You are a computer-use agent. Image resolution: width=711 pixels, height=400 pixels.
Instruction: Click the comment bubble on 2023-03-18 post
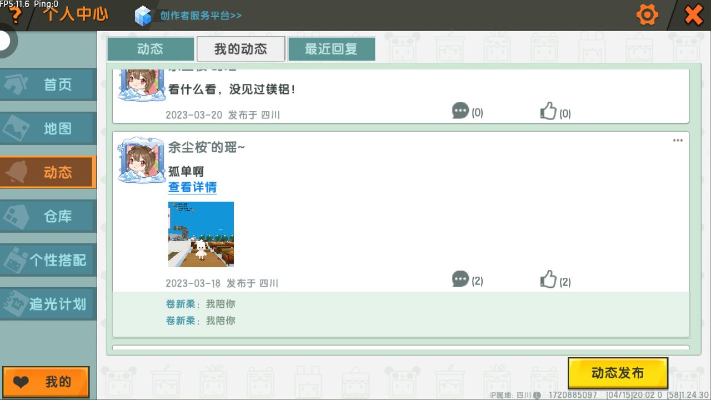(460, 279)
